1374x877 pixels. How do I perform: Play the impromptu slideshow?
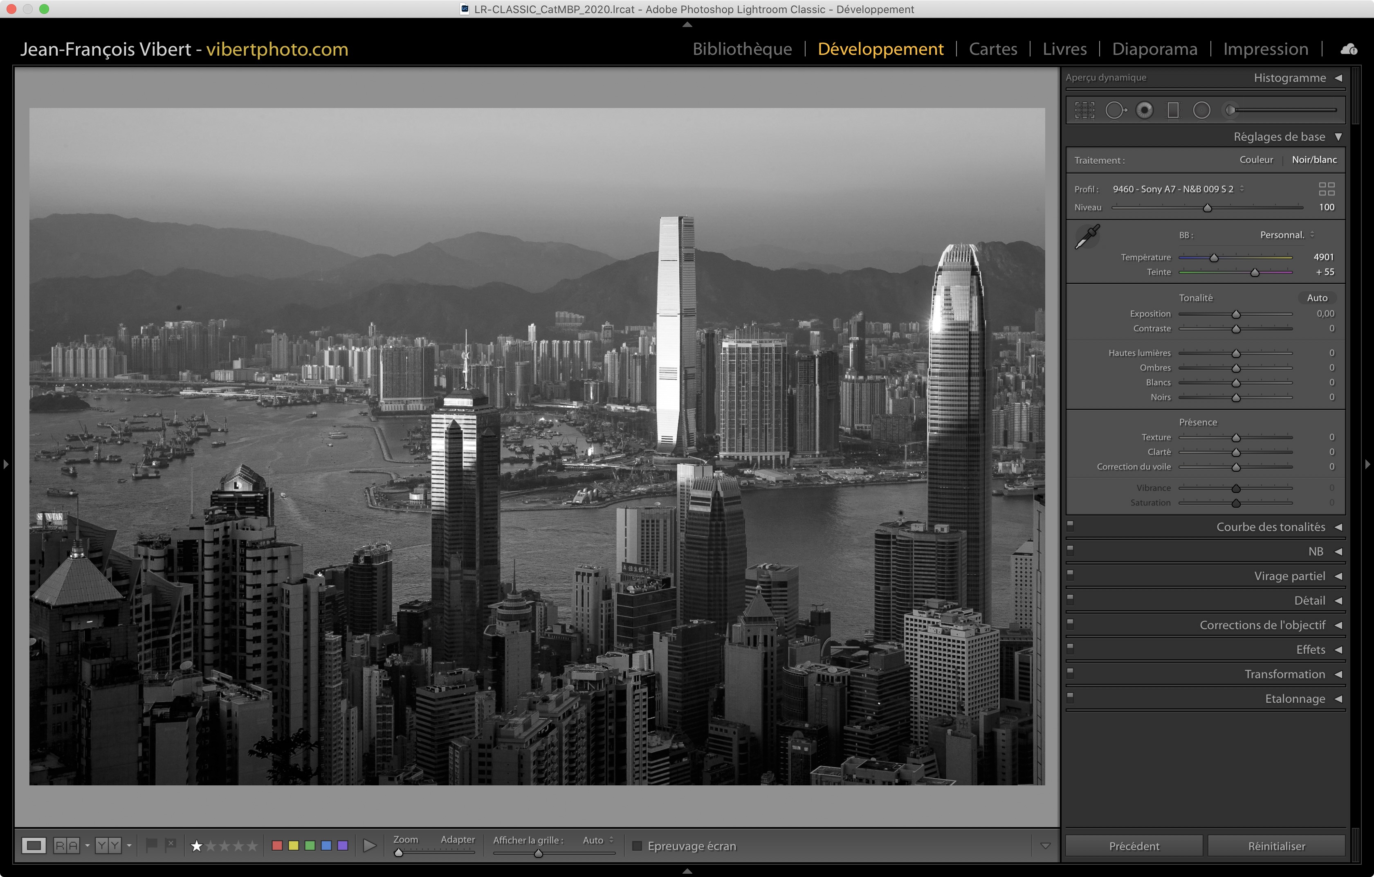click(370, 846)
